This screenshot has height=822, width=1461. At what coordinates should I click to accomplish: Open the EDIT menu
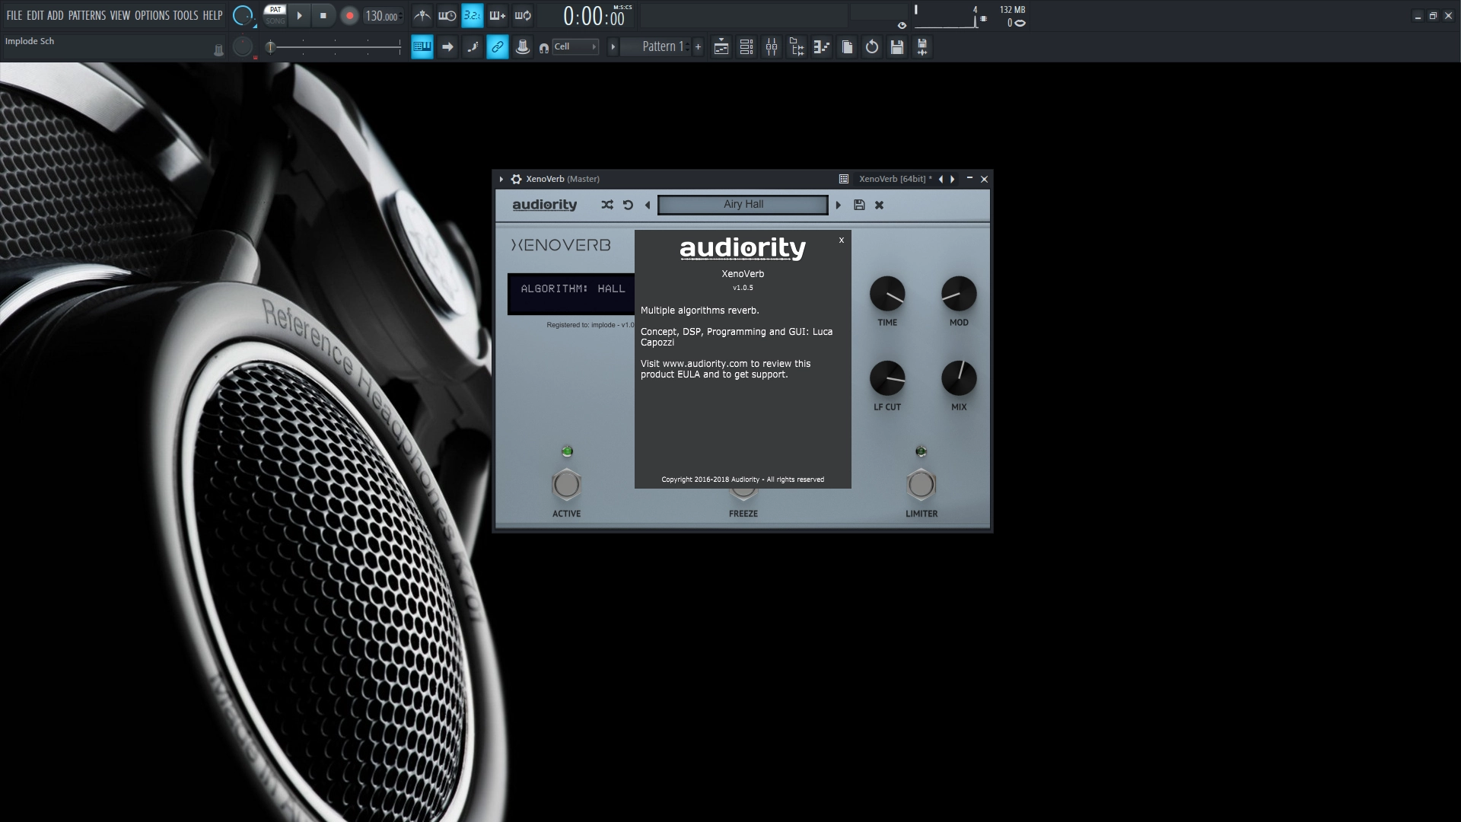[35, 15]
